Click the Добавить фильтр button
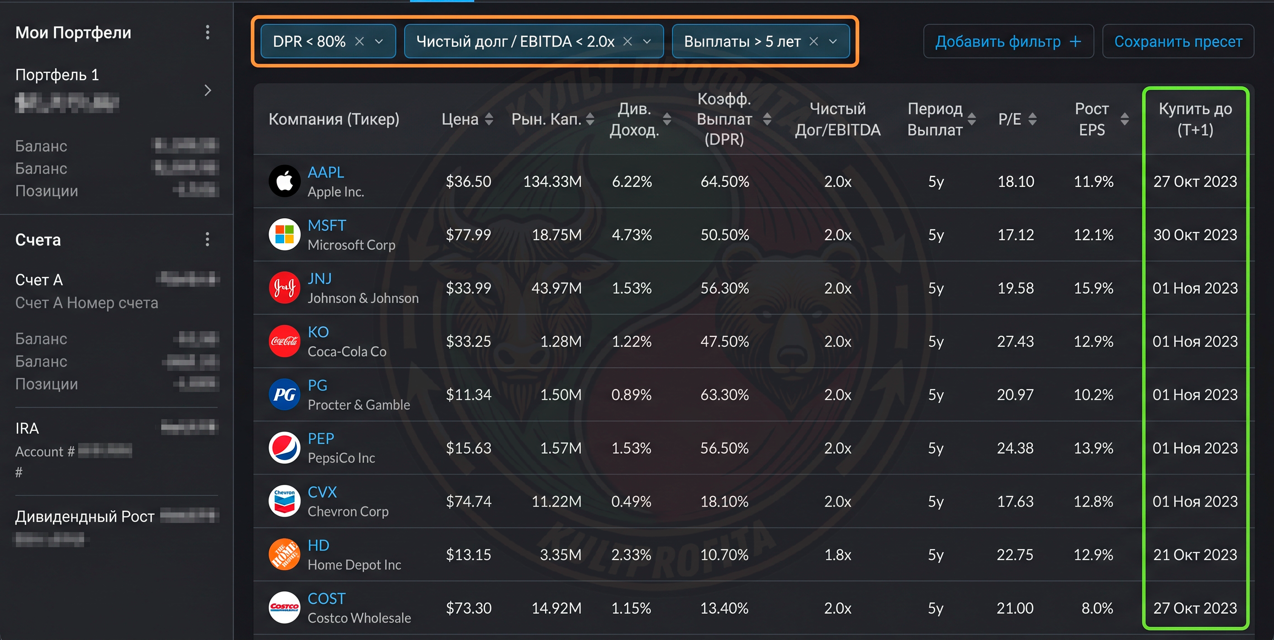This screenshot has width=1274, height=640. [x=1008, y=42]
